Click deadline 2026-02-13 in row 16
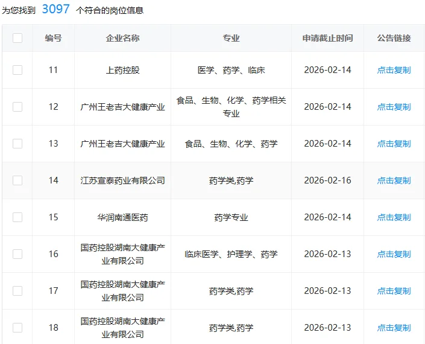Viewport: 425px width, 344px height. 327,254
